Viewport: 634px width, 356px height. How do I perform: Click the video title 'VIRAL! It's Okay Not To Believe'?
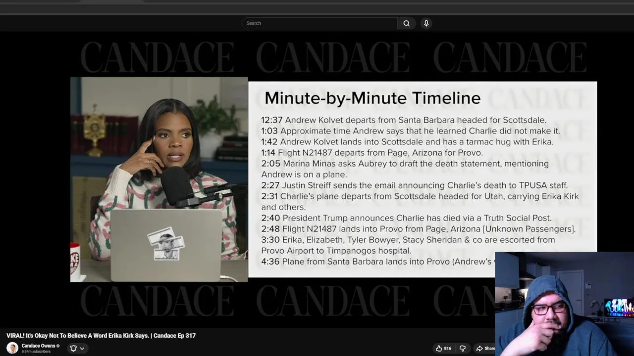click(101, 336)
